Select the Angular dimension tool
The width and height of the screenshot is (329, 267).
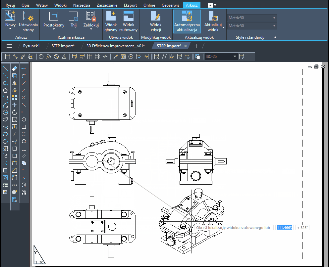64,57
